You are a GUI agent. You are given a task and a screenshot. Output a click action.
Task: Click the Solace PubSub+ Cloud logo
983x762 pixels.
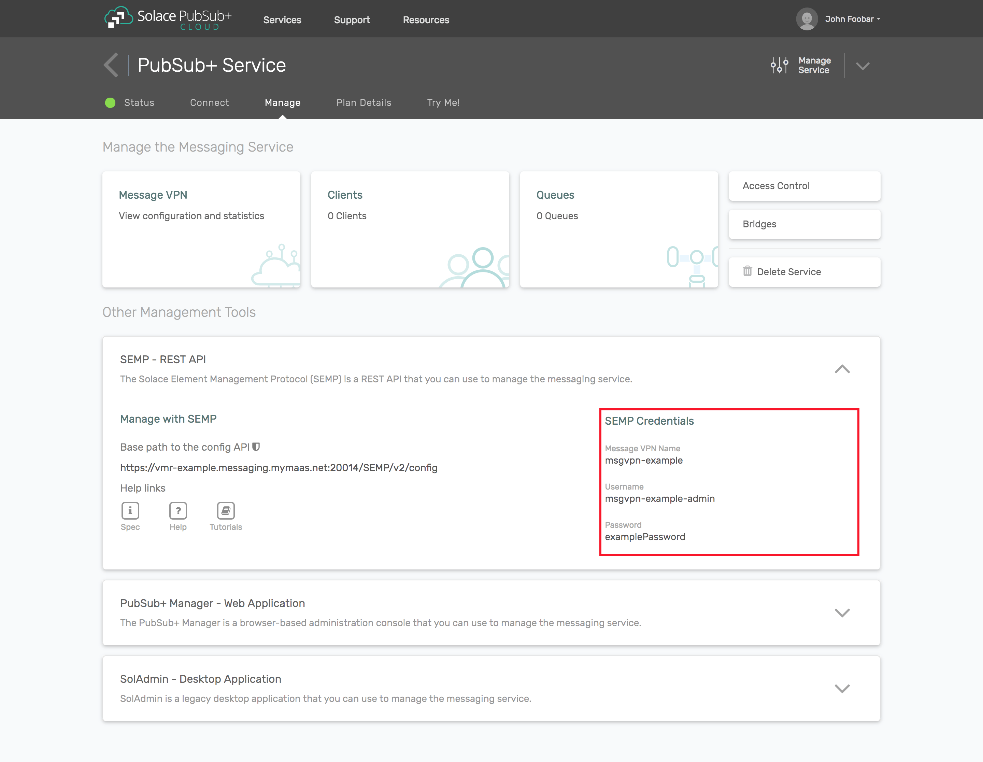[x=168, y=18]
